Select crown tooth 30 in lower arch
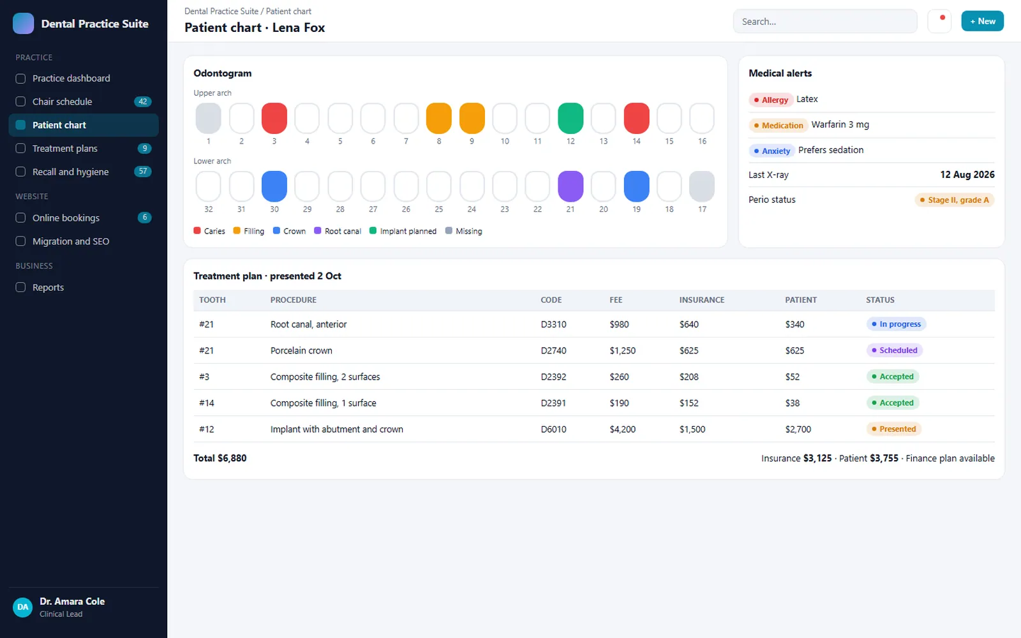Viewport: 1021px width, 638px height. pos(274,186)
